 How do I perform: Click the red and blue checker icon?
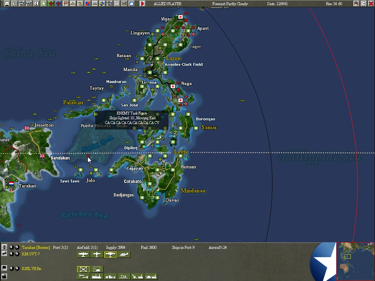tap(88, 4)
